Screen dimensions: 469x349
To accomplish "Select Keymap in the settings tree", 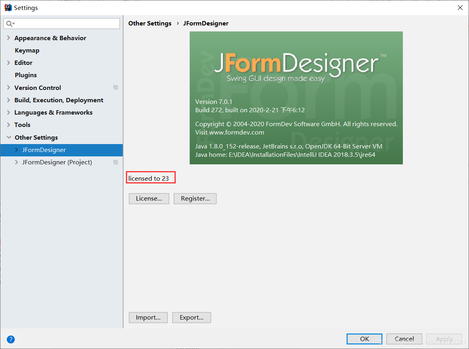I will 27,51.
